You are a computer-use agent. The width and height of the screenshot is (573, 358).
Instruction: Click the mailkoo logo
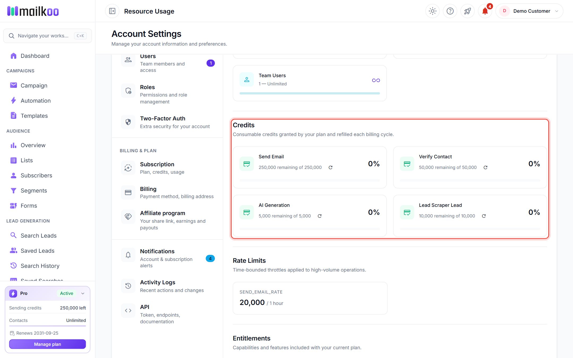33,11
